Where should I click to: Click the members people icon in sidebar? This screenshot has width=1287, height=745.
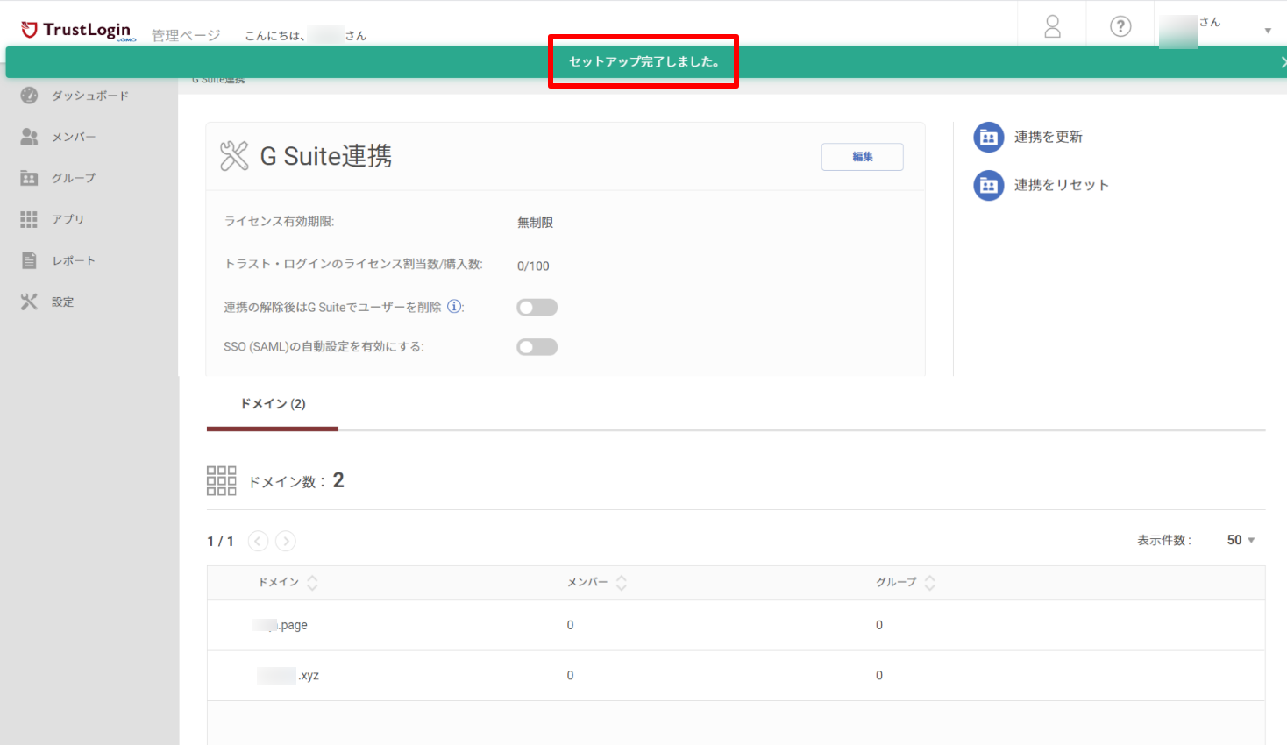tap(29, 137)
